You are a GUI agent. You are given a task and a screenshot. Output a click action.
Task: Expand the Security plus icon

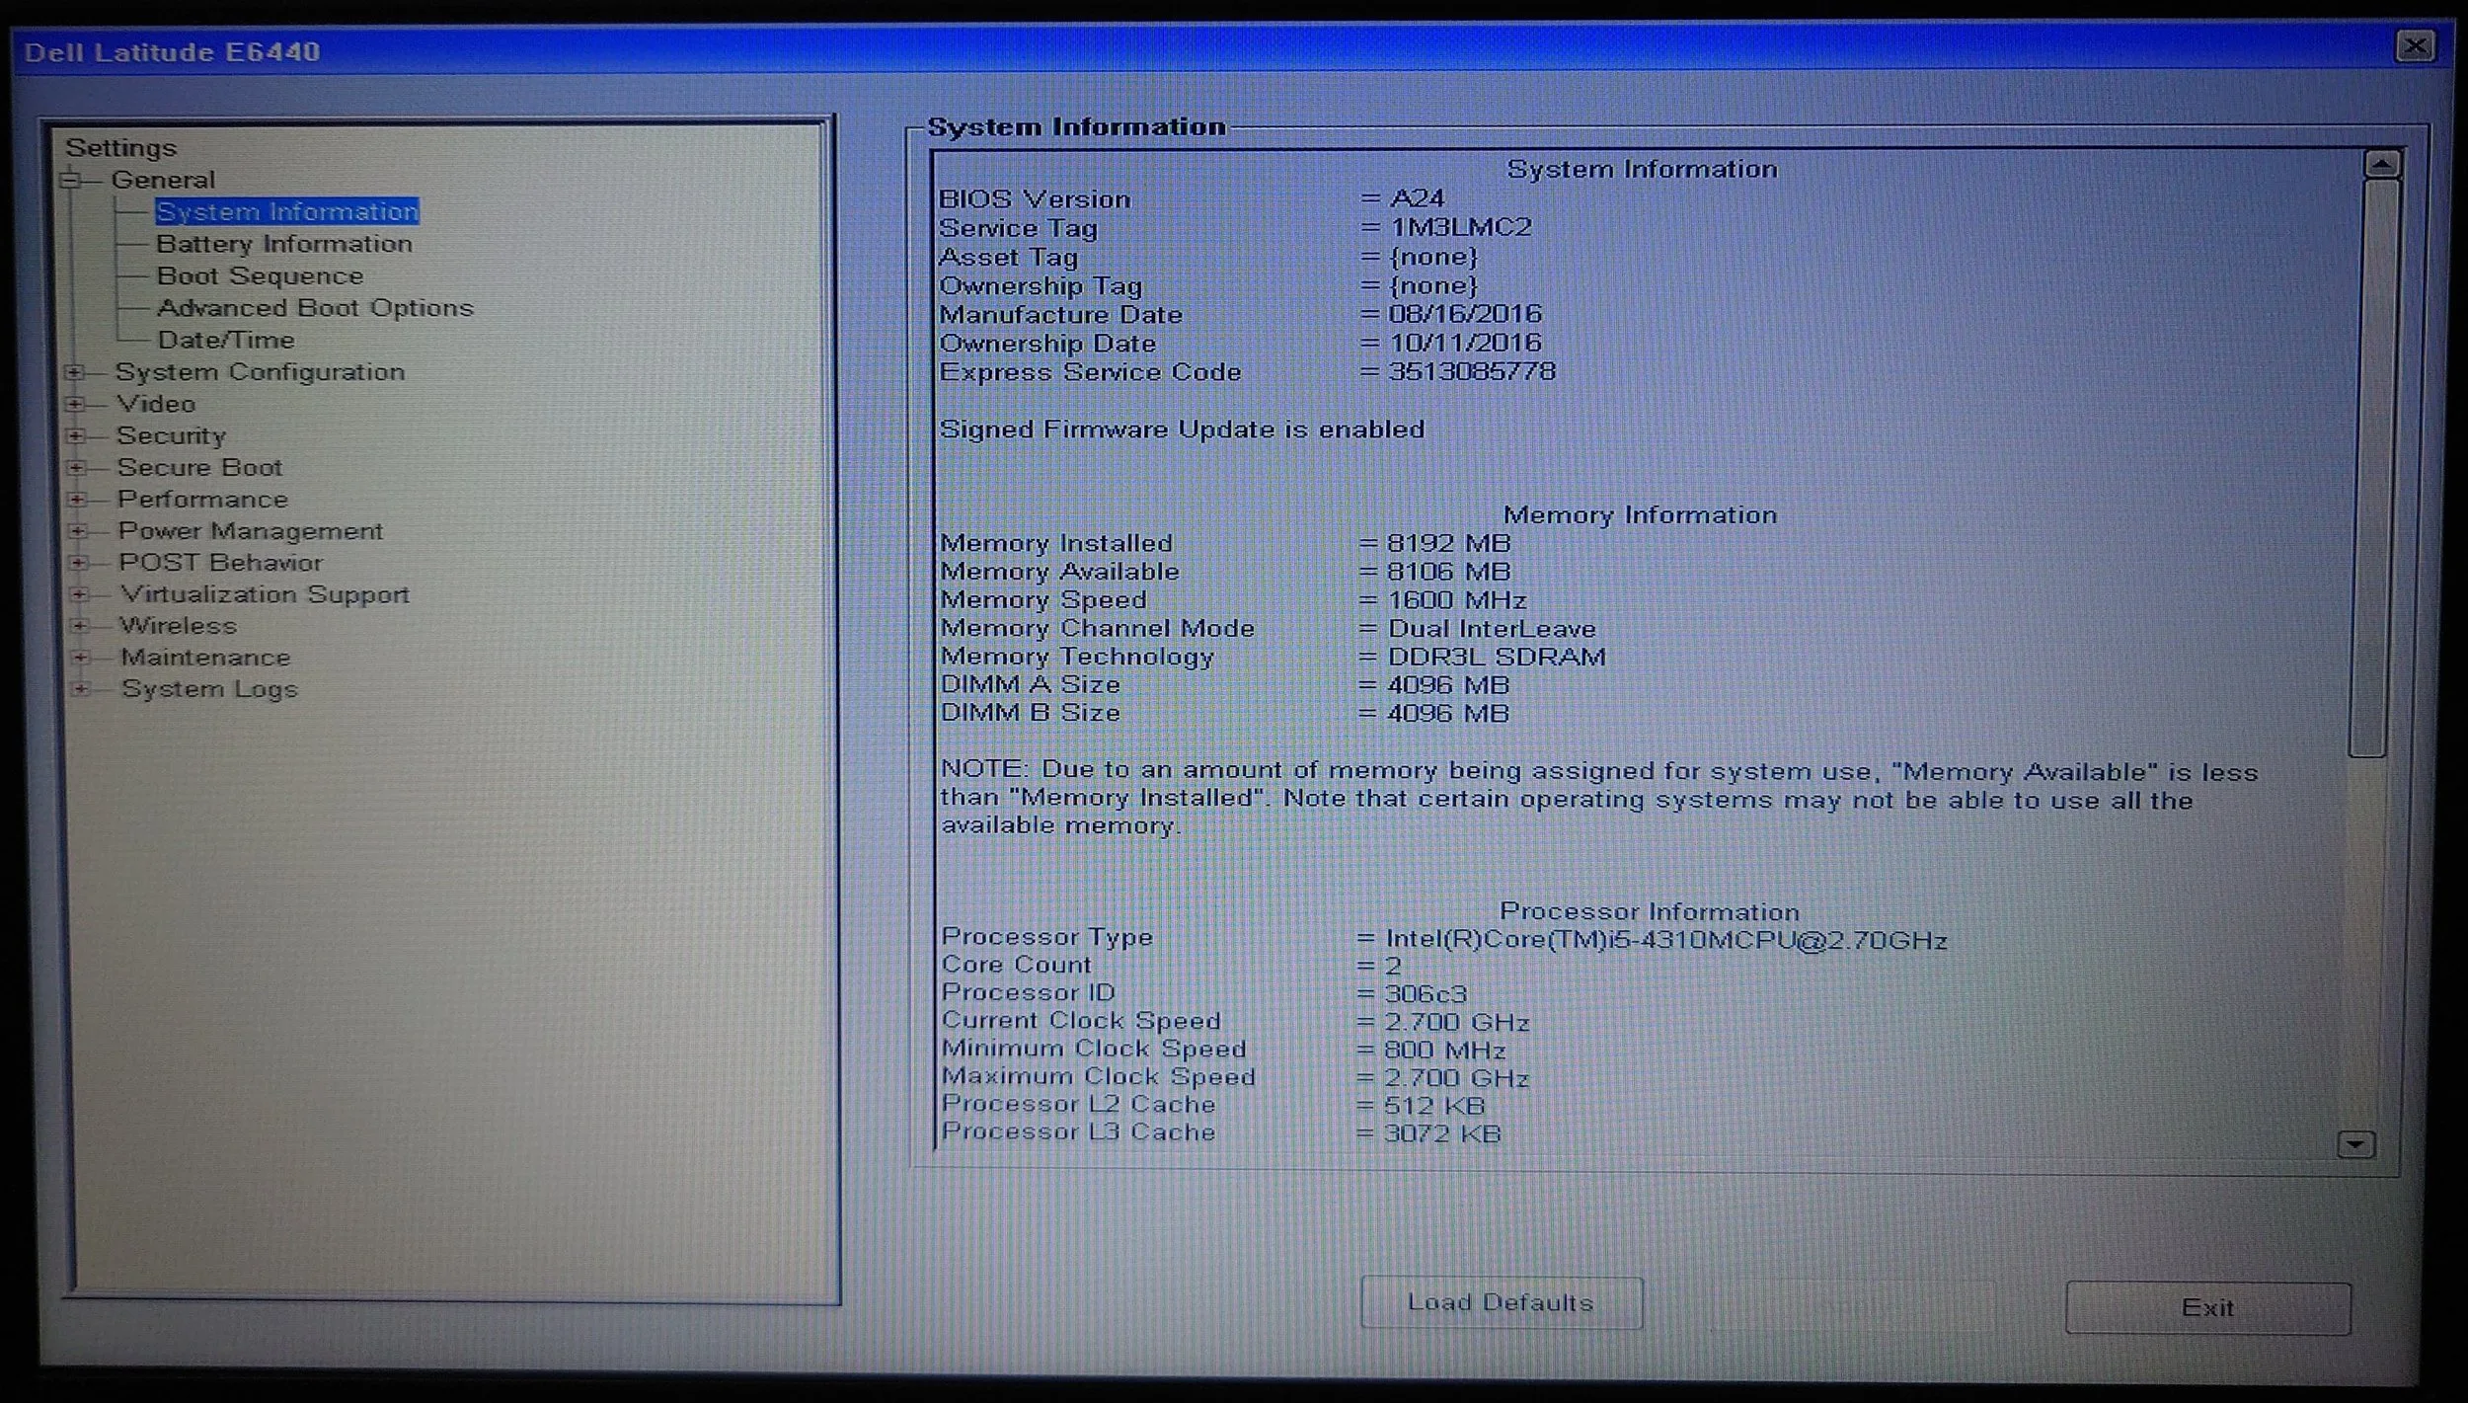click(75, 435)
